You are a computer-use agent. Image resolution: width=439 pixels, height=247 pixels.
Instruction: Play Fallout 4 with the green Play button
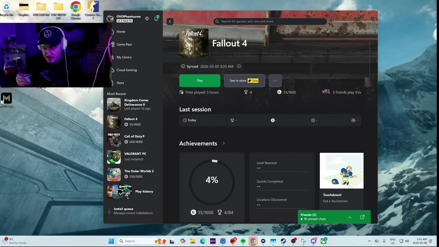click(200, 81)
